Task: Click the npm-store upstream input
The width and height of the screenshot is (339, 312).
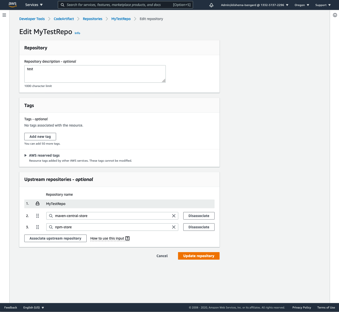Action: click(x=112, y=227)
